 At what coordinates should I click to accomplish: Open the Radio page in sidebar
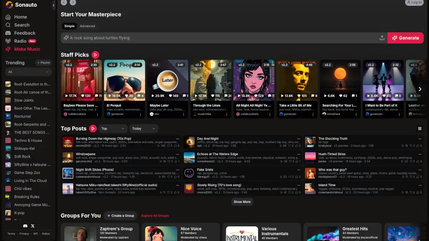(x=21, y=41)
